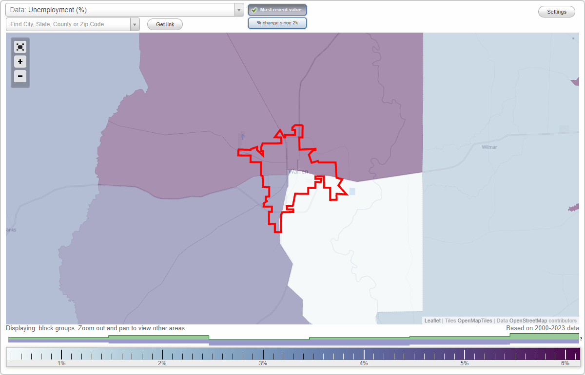Image resolution: width=585 pixels, height=375 pixels.
Task: Toggle Most recent value option
Action: point(277,10)
